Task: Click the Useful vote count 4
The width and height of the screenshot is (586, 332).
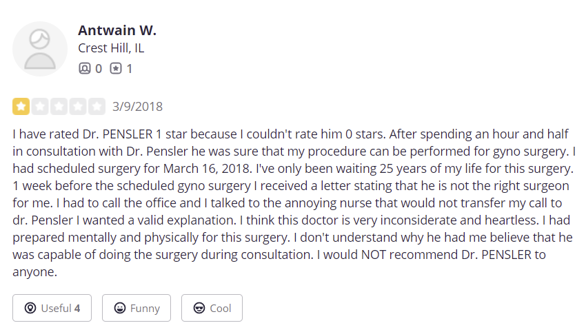Action: [77, 308]
